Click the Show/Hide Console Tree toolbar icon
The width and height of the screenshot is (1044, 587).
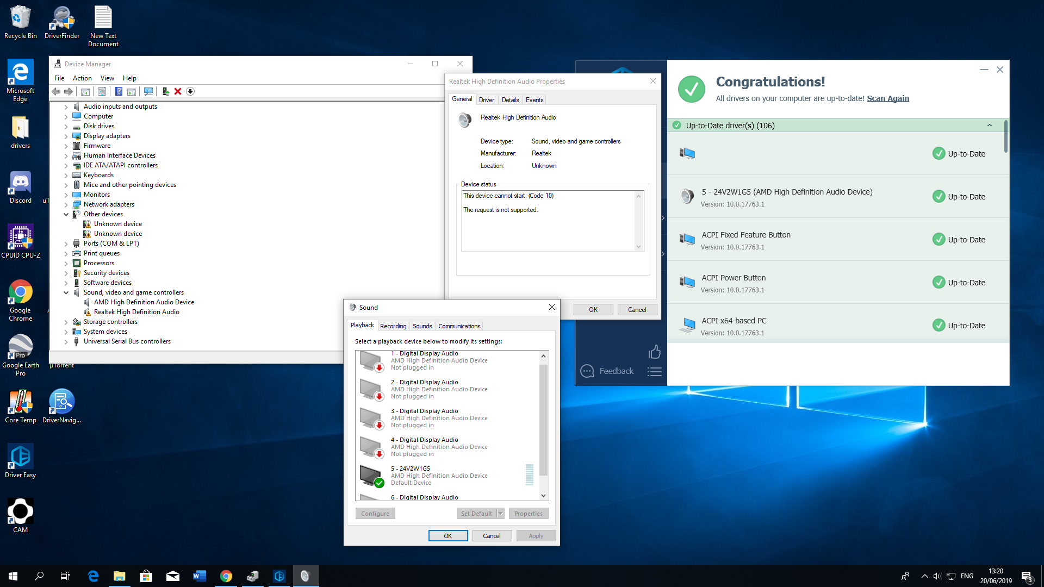coord(85,91)
